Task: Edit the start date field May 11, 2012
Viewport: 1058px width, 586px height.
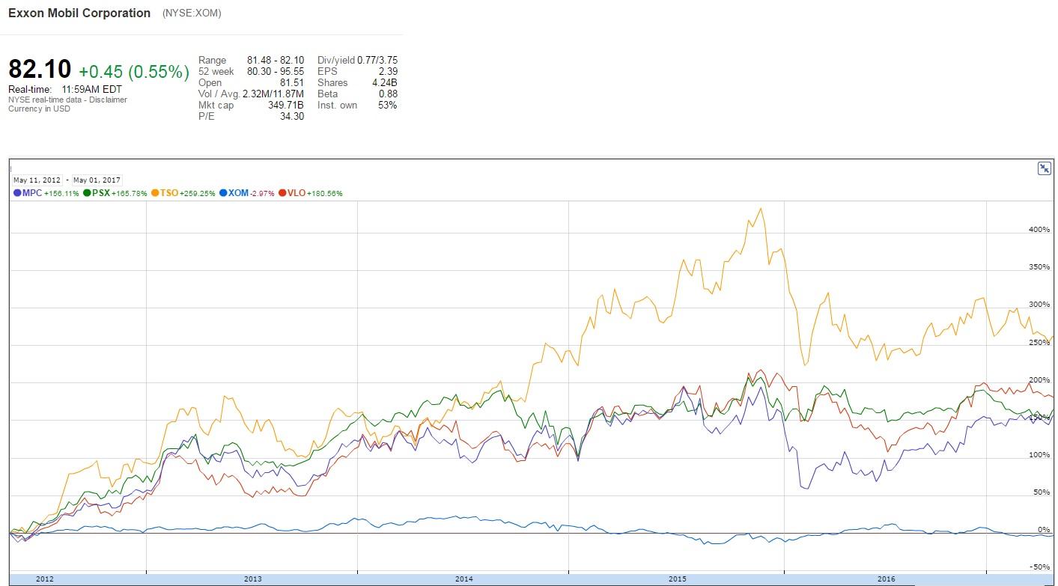Action: [x=37, y=180]
